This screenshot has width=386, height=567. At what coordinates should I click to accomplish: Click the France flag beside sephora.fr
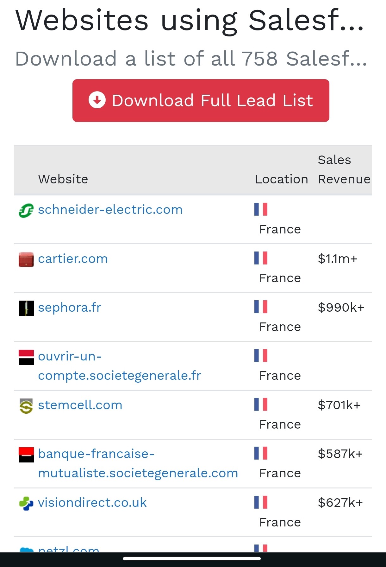pos(261,307)
